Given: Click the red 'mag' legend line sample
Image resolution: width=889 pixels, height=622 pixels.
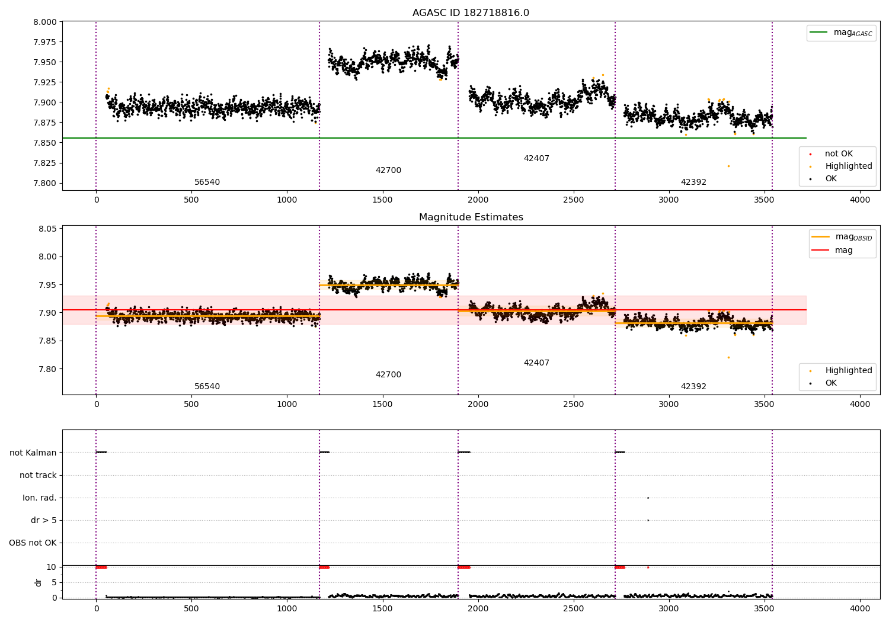Looking at the screenshot, I should coord(820,250).
